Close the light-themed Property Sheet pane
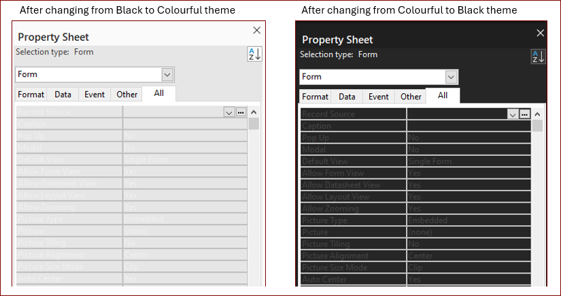Image resolution: width=561 pixels, height=296 pixels. coord(256,31)
